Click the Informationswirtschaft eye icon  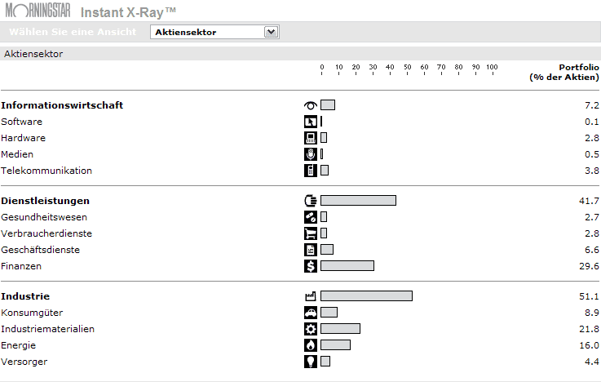click(x=310, y=105)
